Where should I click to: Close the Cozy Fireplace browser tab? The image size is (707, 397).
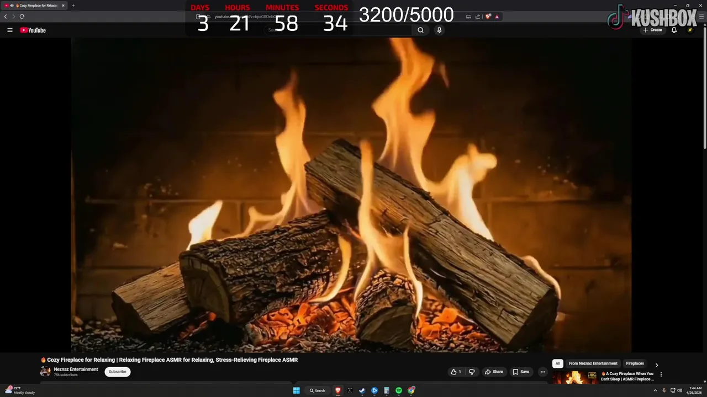(x=63, y=6)
